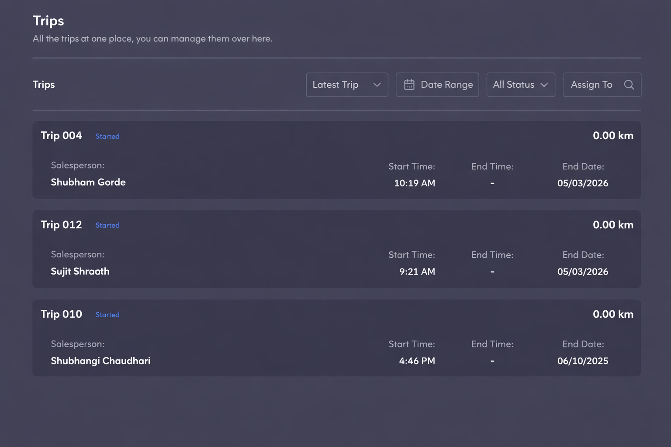Click end date 06/10/2025
Viewport: 671px width, 447px height.
(582, 361)
